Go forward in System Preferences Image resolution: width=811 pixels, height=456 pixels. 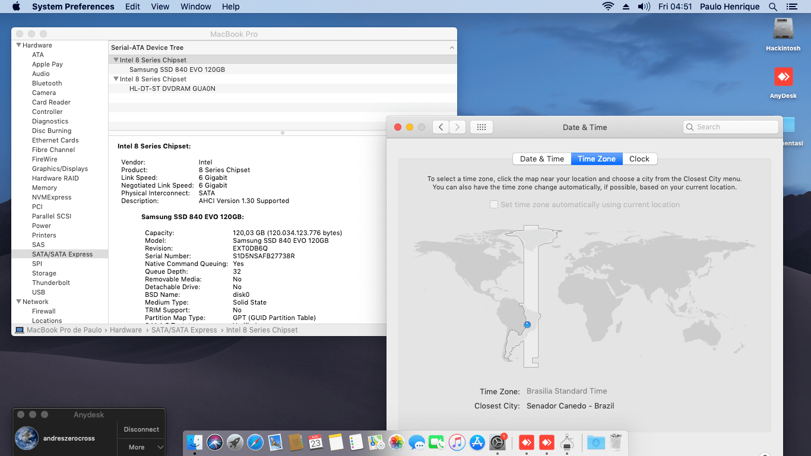coord(457,127)
